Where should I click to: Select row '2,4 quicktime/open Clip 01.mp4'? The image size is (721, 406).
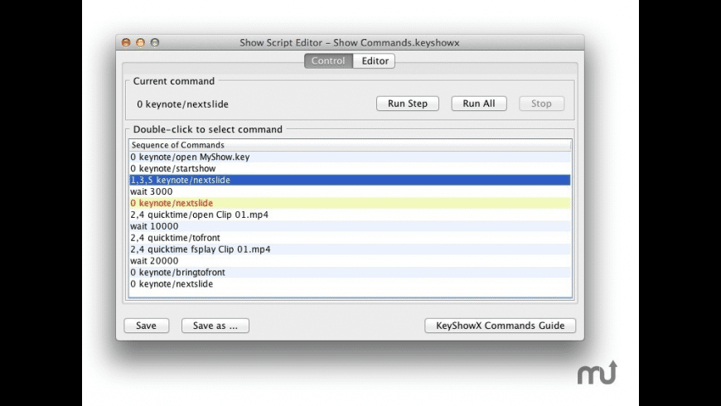pyautogui.click(x=350, y=215)
